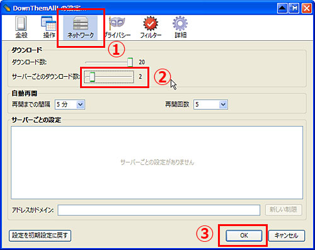The image size is (315, 250).
Task: Roll up window using title bar arrow button
Action: click(282, 8)
